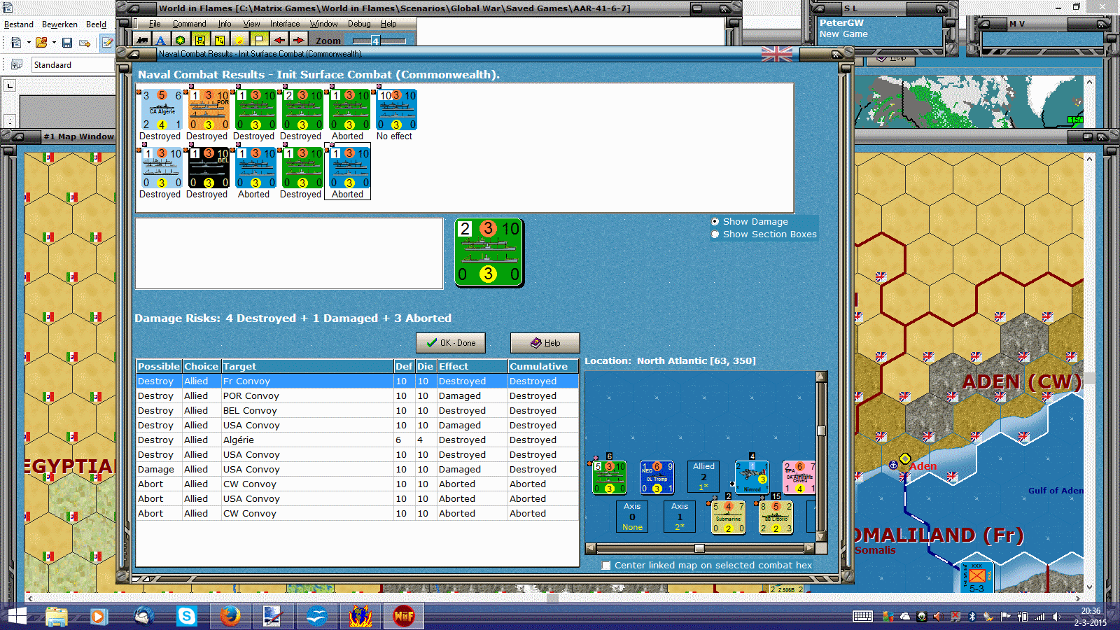This screenshot has width=1120, height=630.
Task: Open the File menu
Action: coord(155,24)
